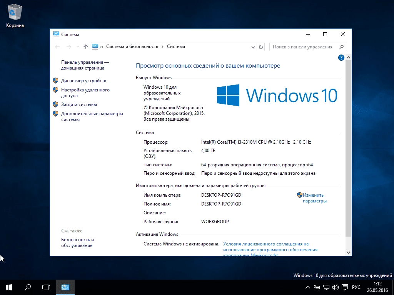Click the Система window title icon
Image resolution: width=394 pixels, height=295 pixels.
pyautogui.click(x=56, y=34)
